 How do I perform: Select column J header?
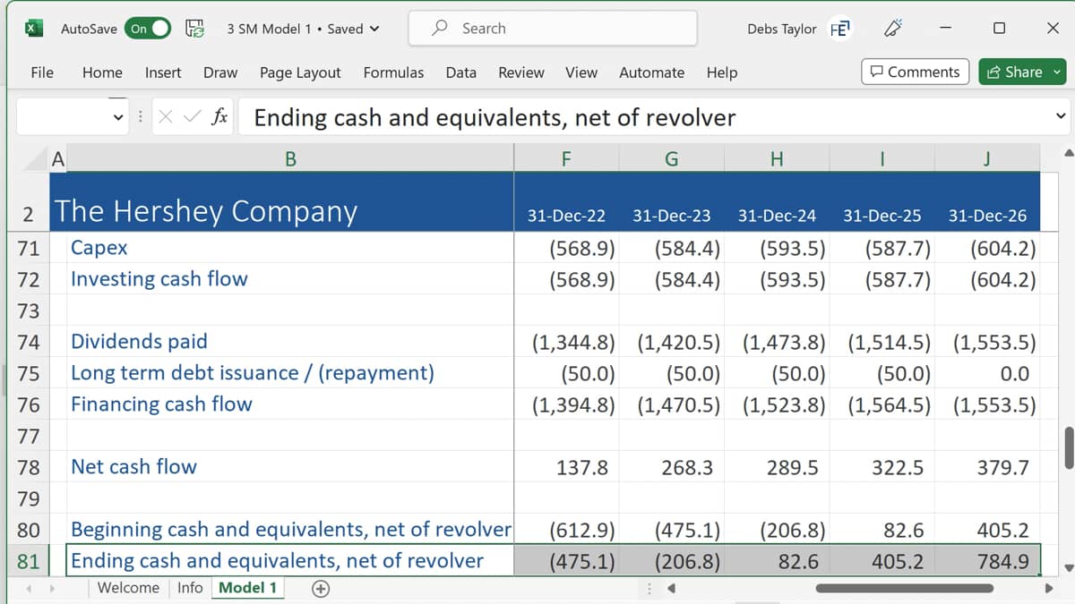pos(987,159)
